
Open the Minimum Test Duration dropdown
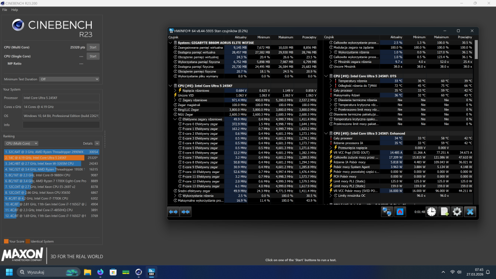[x=69, y=79]
